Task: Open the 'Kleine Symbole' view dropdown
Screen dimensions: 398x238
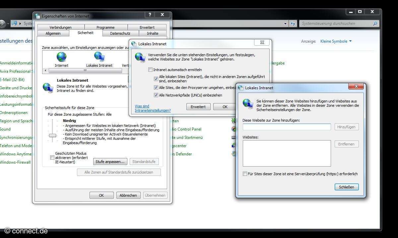Action: tap(336, 41)
